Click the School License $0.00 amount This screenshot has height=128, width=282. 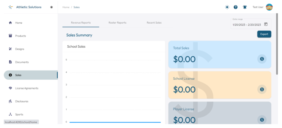point(184,89)
